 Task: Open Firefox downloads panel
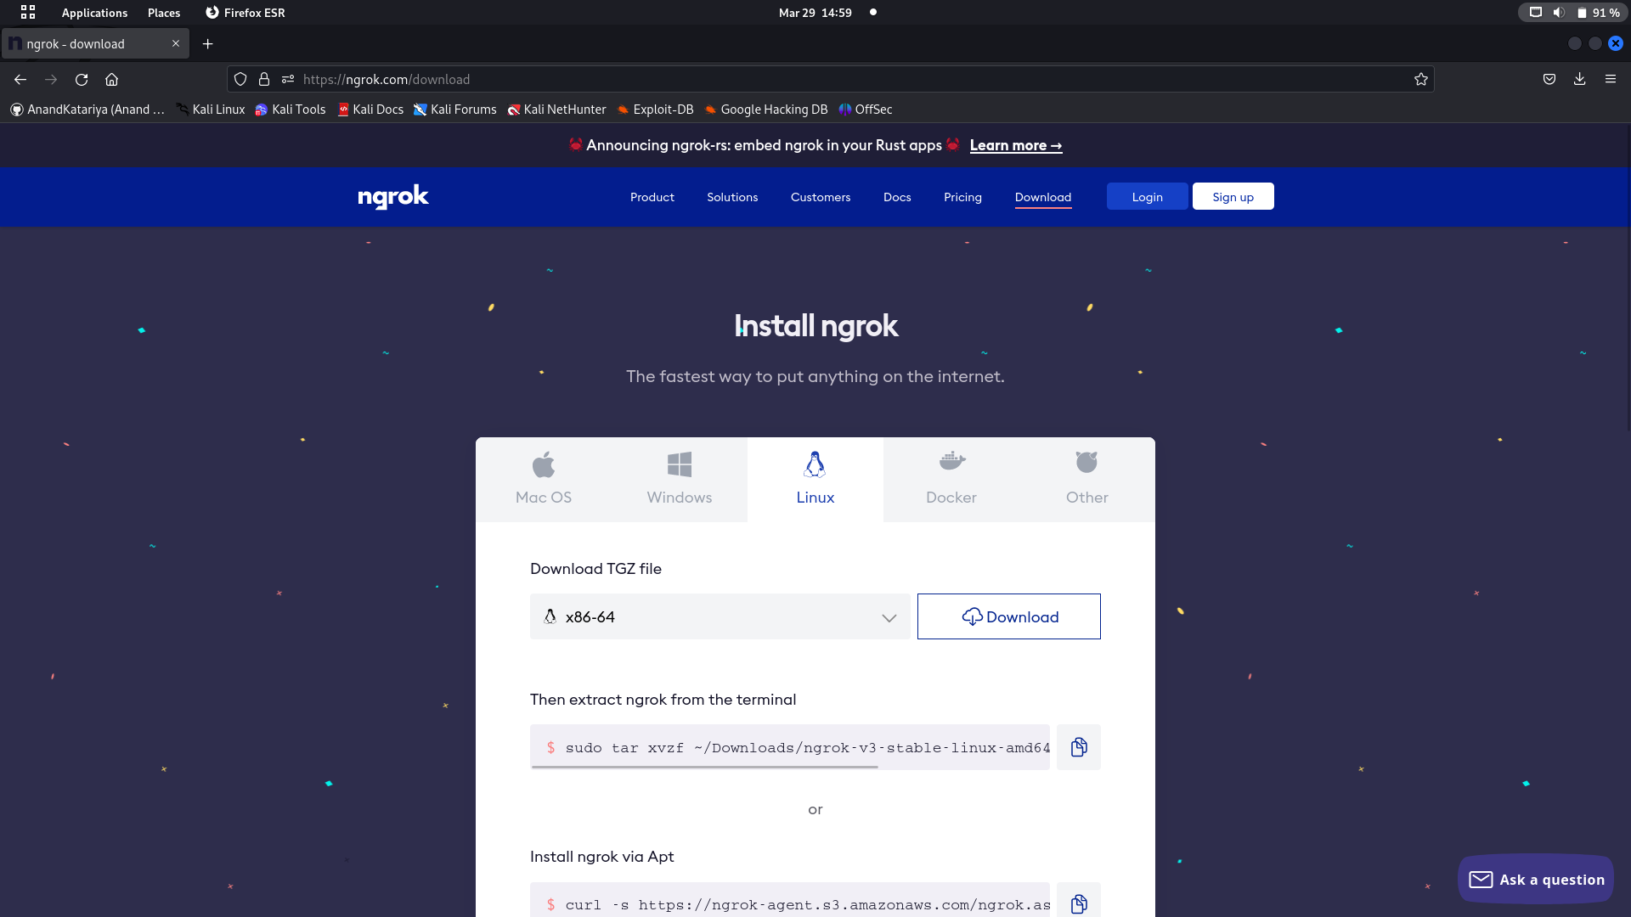pos(1579,79)
